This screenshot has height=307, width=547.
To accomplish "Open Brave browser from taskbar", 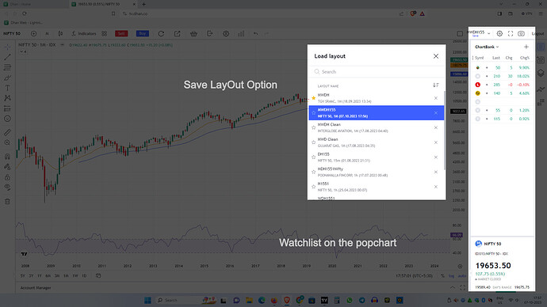I will [287, 300].
